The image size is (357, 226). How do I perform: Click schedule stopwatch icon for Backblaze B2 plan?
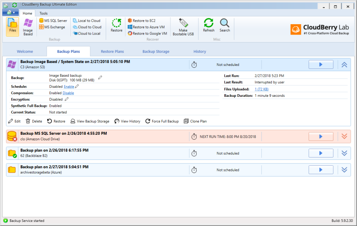(194, 153)
